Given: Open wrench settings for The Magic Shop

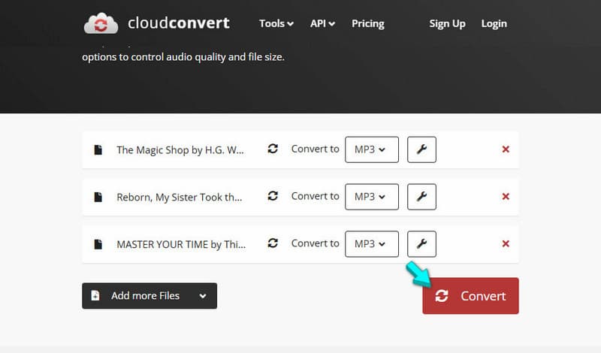Looking at the screenshot, I should 421,149.
